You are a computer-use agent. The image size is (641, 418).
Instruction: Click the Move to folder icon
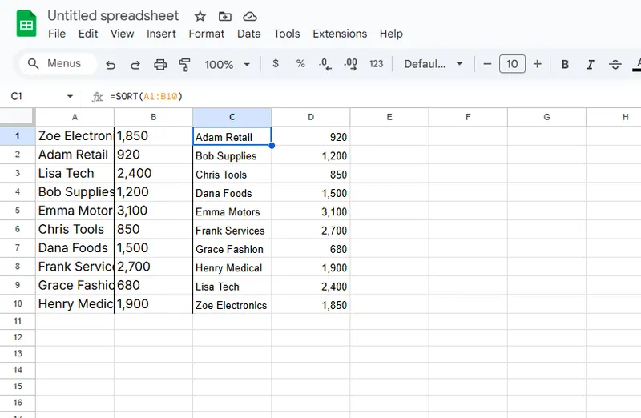pyautogui.click(x=225, y=16)
